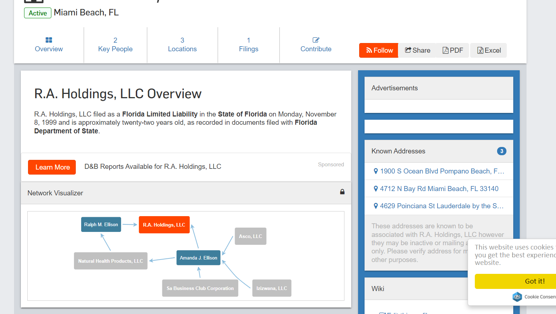Export profile to Excel
Screen dimensions: 556x314
pyautogui.click(x=488, y=51)
